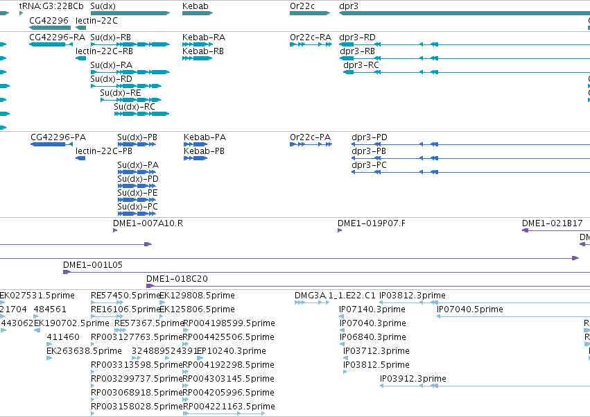590x417 pixels.
Task: Select the lectin-22C-PB protein label
Action: tap(104, 151)
